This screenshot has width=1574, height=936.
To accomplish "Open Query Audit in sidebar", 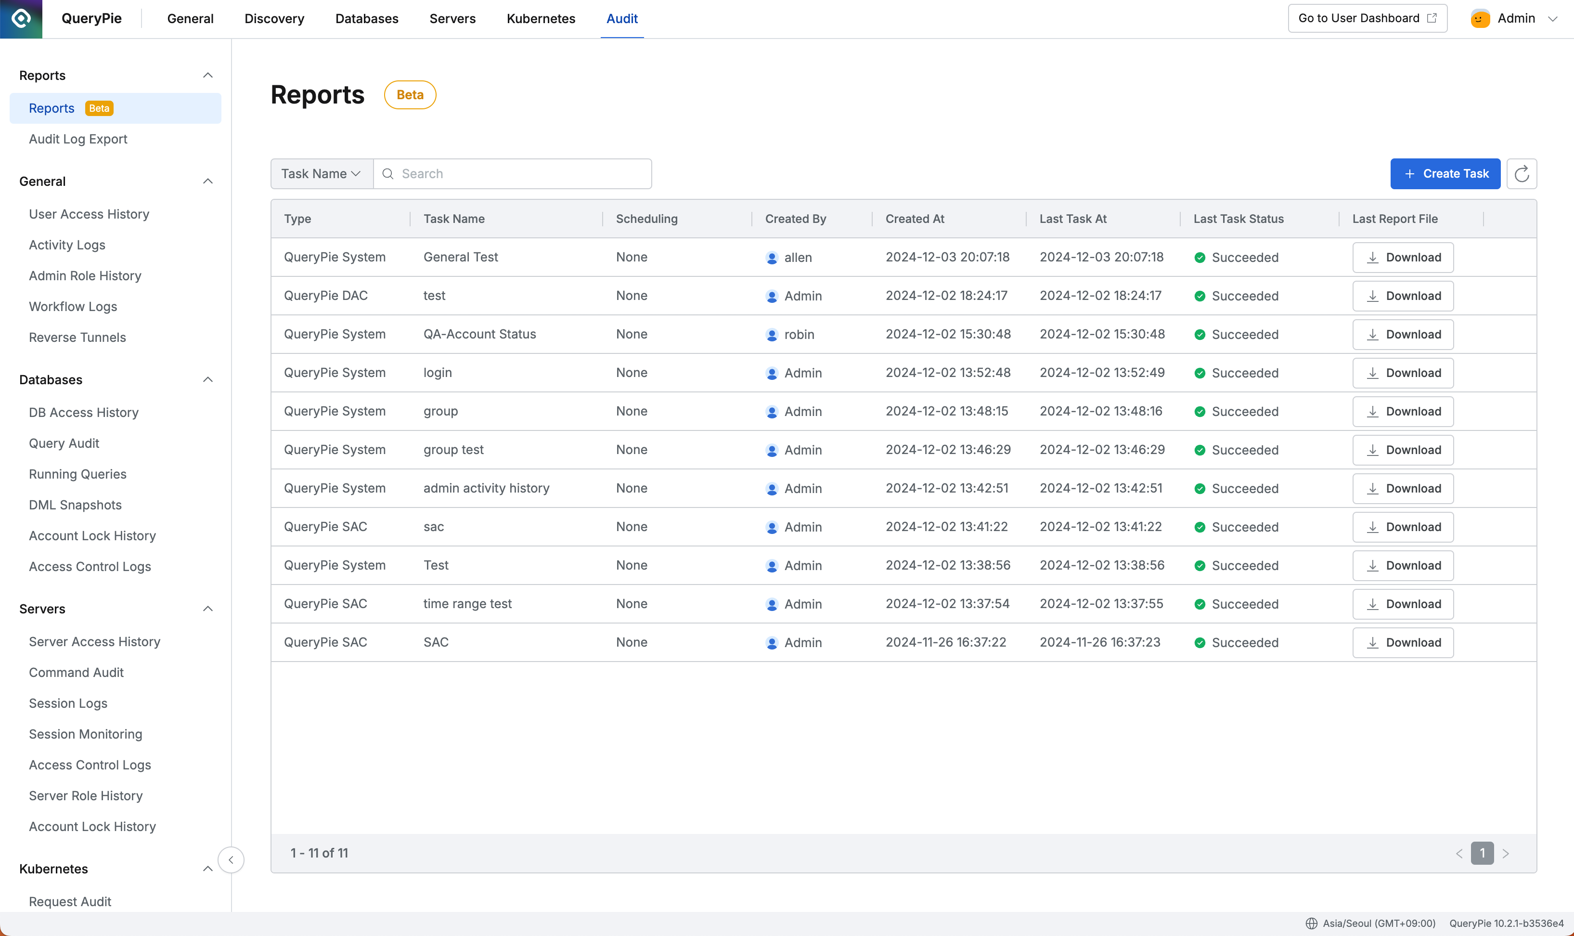I will pos(65,443).
